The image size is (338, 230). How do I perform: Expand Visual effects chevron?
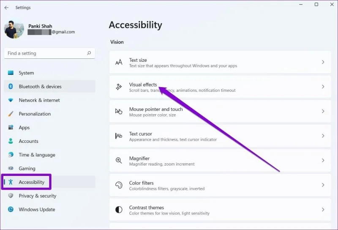[323, 87]
